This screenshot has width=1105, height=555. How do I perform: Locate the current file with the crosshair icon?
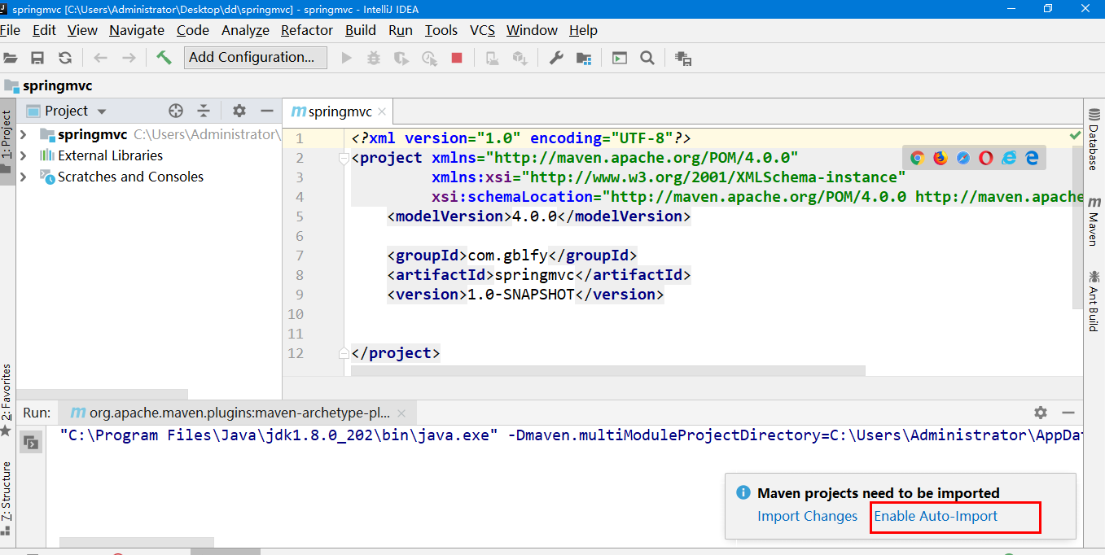point(176,111)
